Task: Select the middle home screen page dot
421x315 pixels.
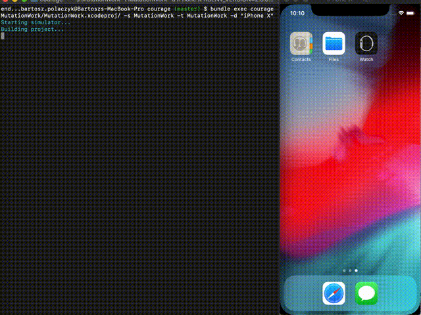Action: [x=350, y=270]
